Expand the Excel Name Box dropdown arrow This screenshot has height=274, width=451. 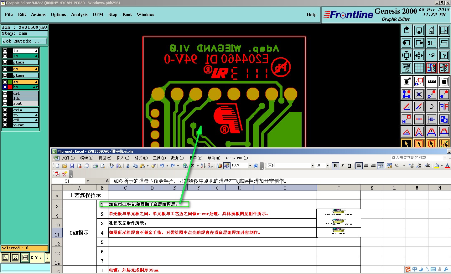pos(88,181)
